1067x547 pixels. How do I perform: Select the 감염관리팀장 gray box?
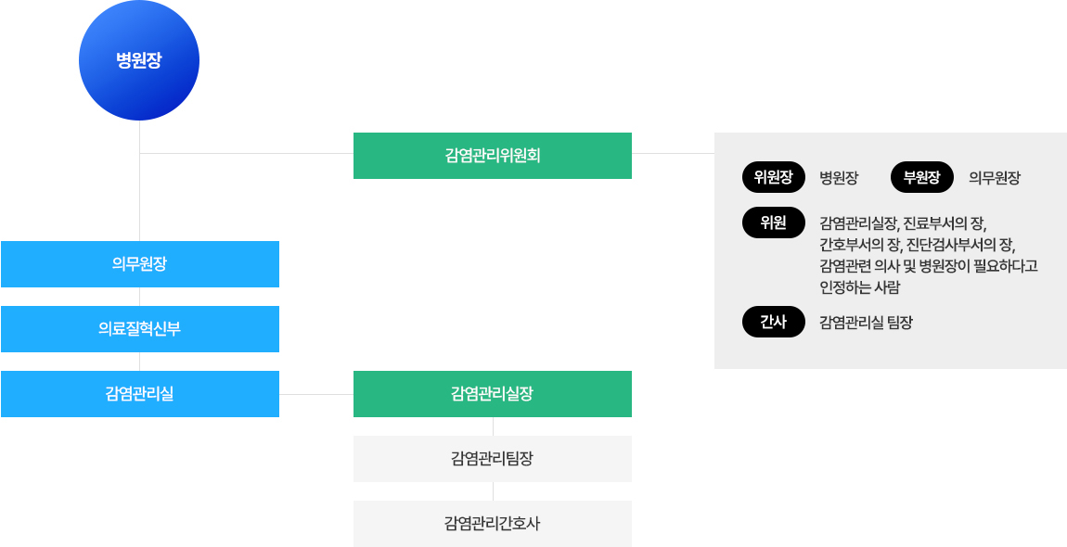(493, 459)
